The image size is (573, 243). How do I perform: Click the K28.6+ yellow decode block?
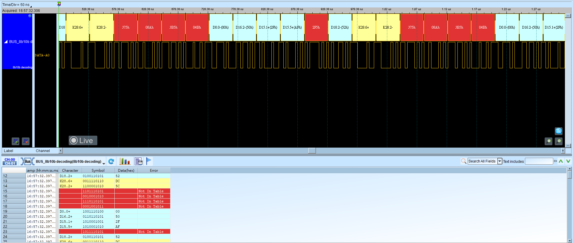(78, 27)
